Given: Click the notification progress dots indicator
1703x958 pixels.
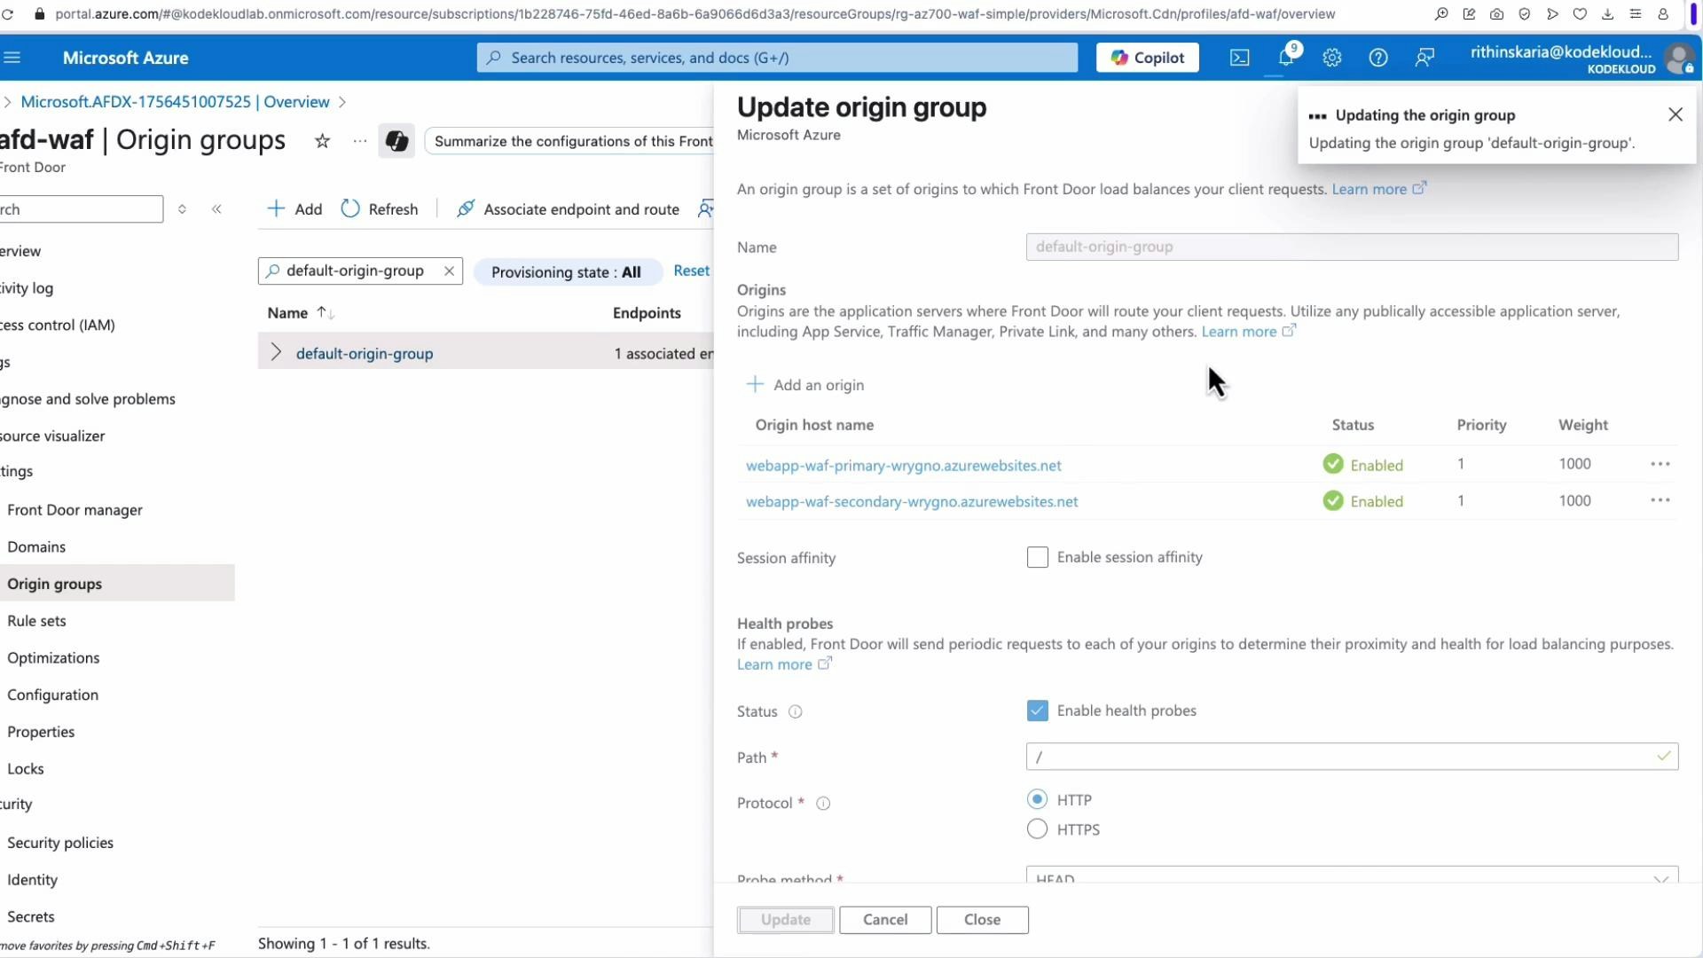Looking at the screenshot, I should (1319, 116).
